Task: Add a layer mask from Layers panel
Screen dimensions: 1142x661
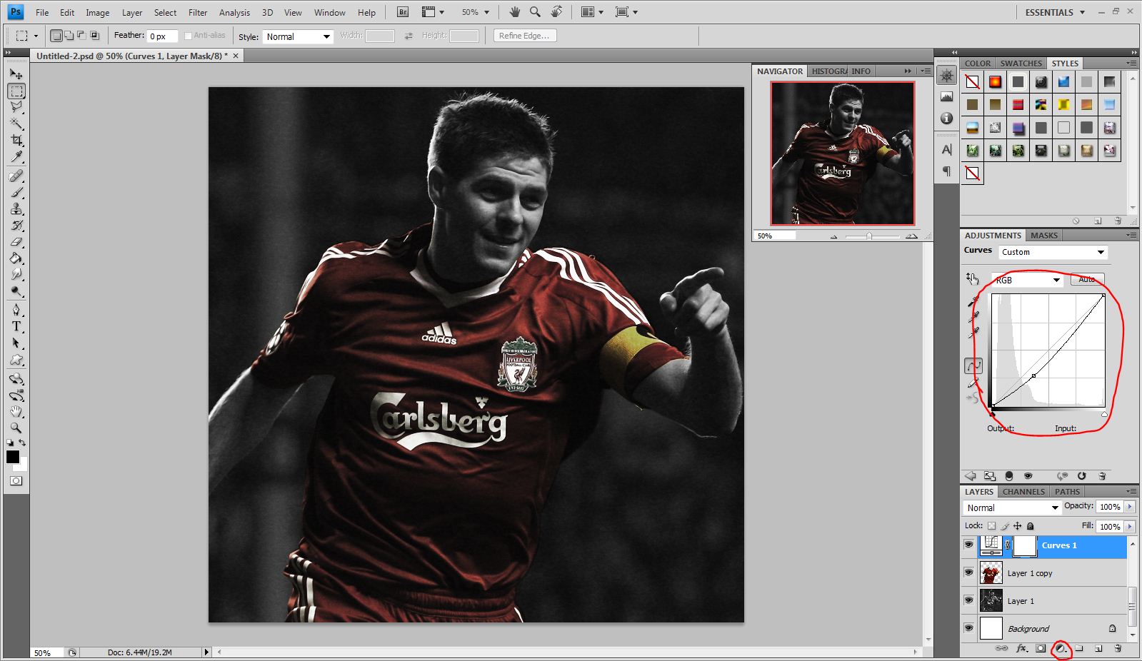Action: click(1041, 648)
